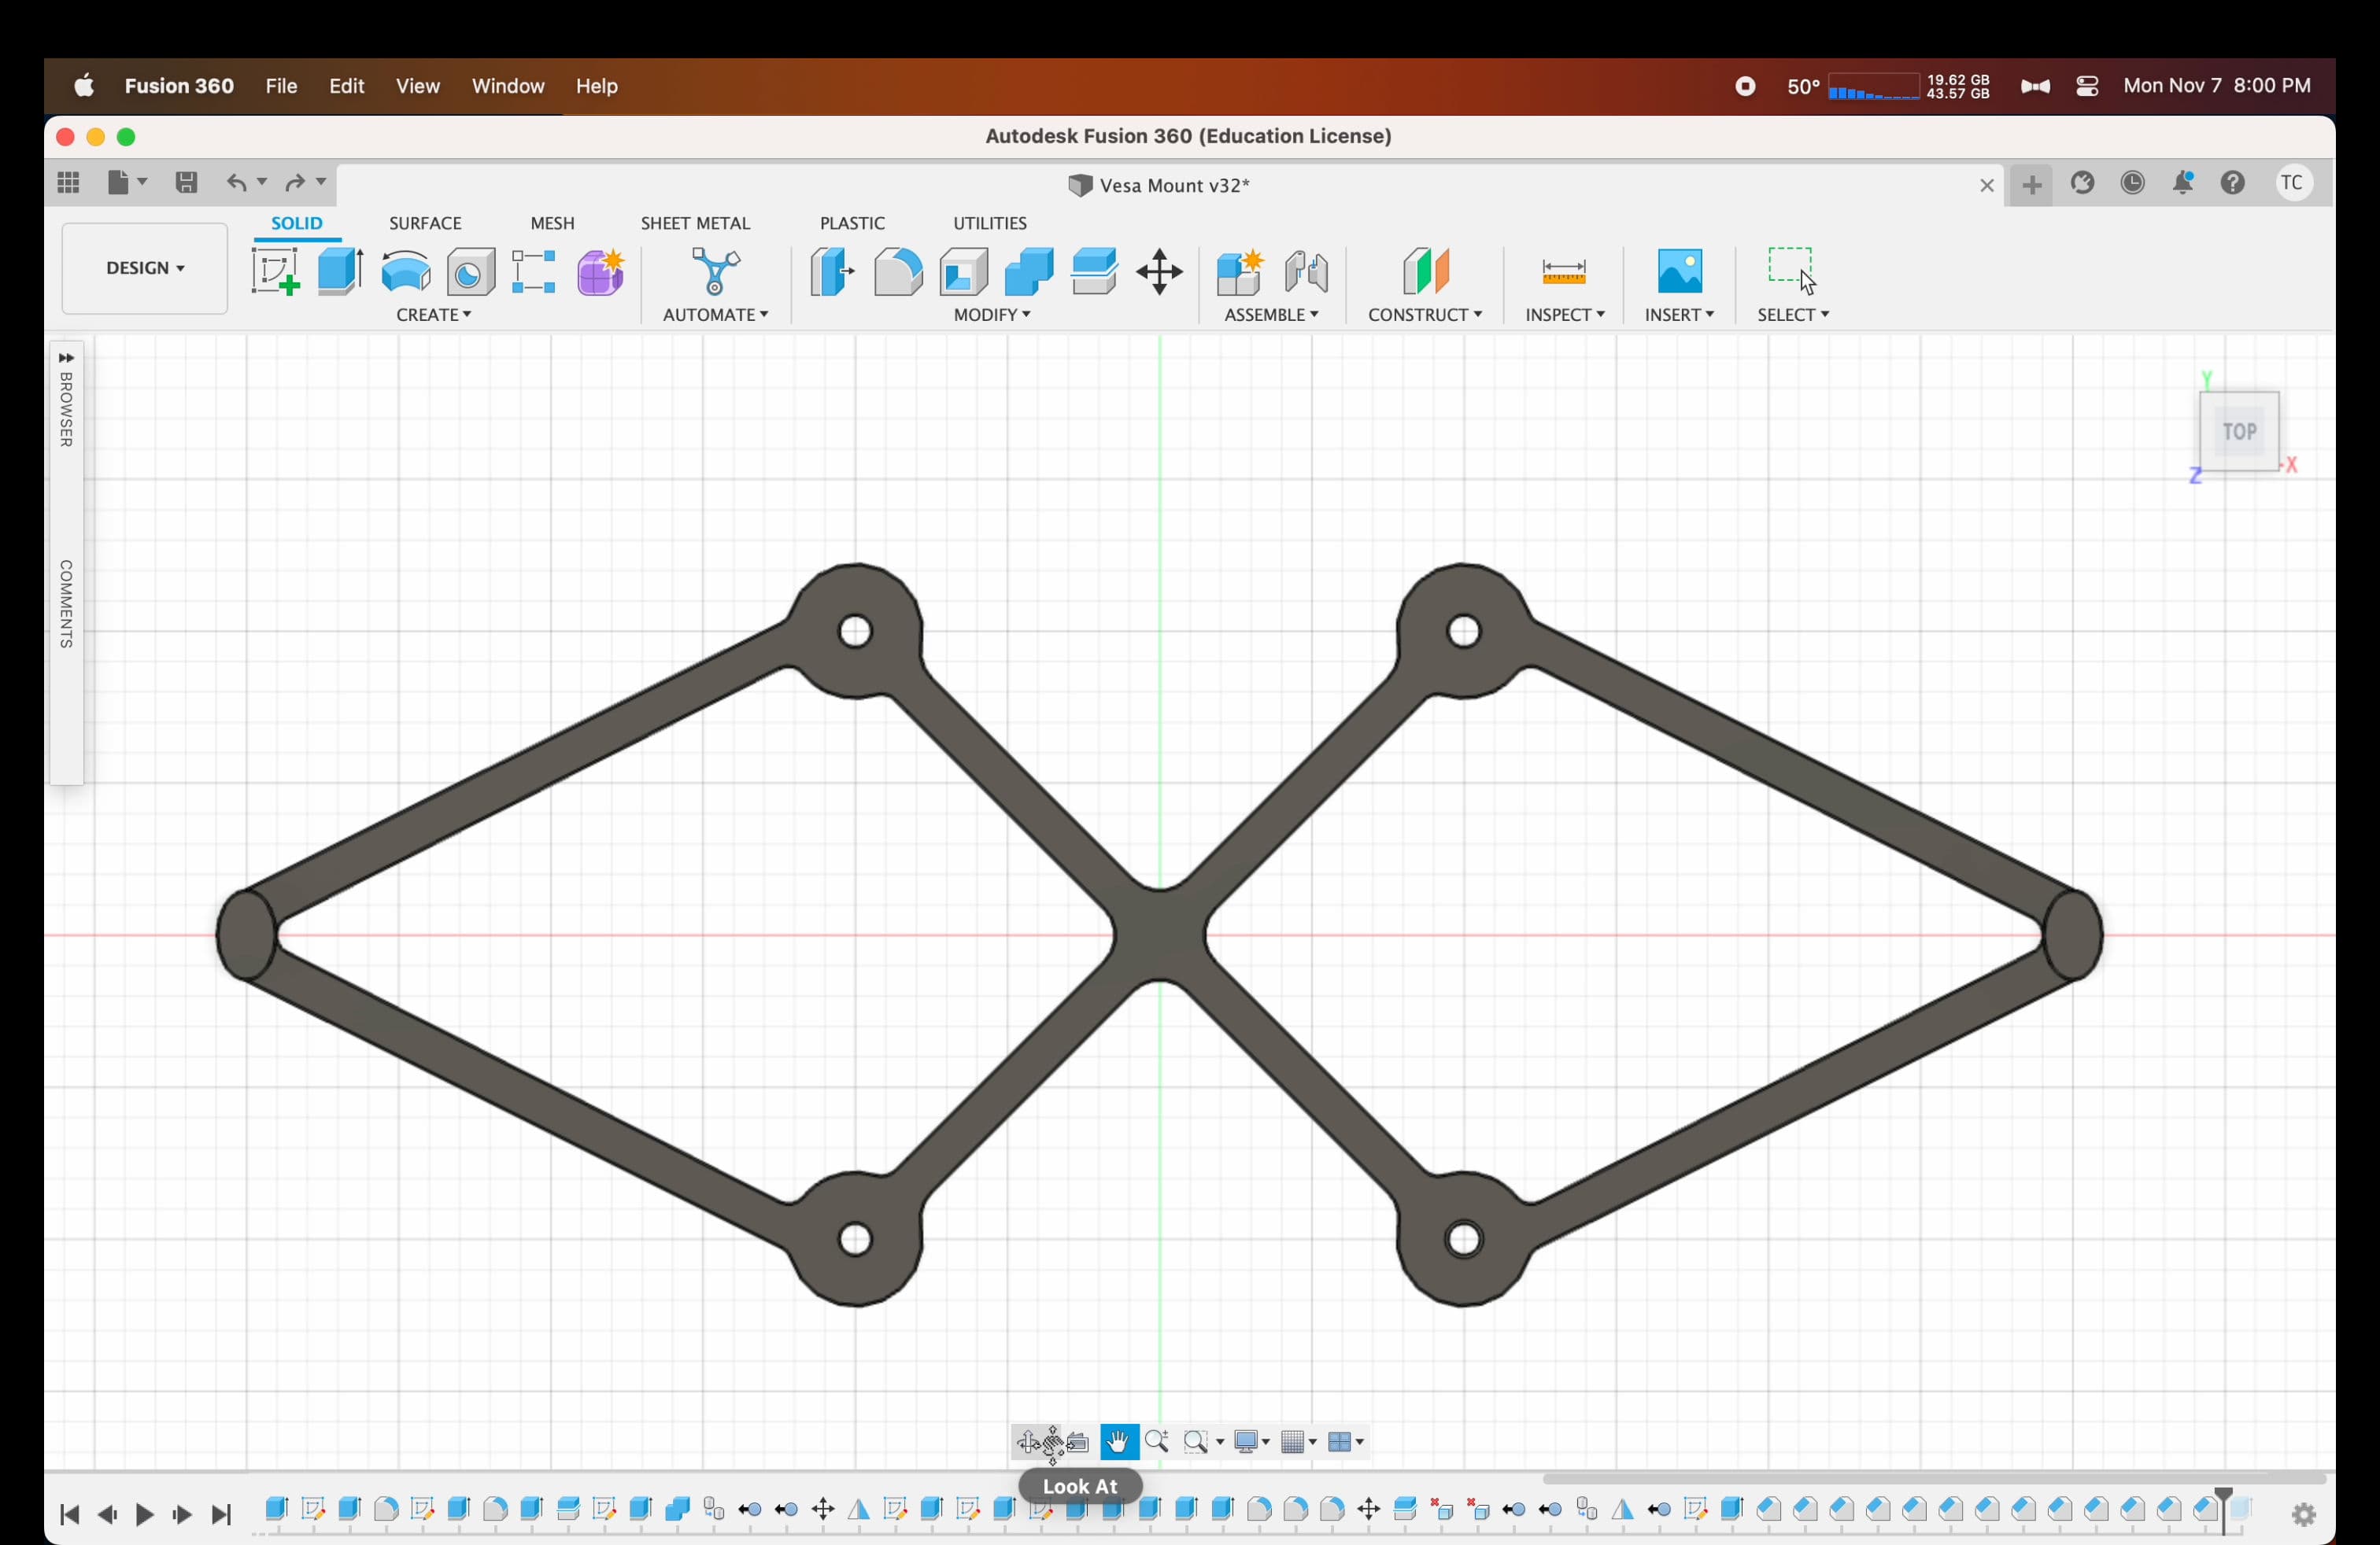Switch to the SHEET METAL tab

(x=695, y=223)
